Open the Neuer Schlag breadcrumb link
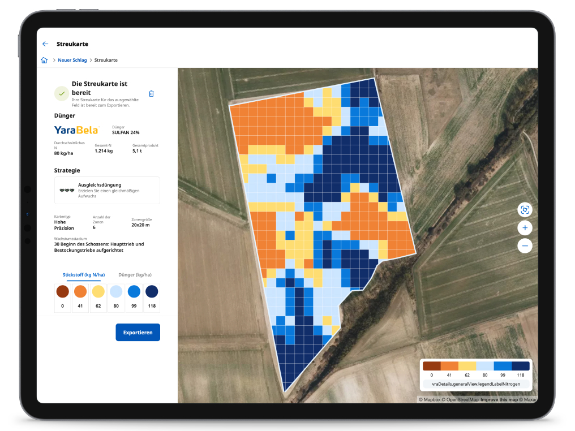Viewport: 575px width, 431px height. [72, 60]
